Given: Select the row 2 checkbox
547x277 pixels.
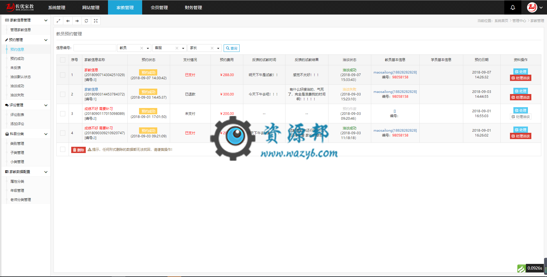Looking at the screenshot, I should tap(63, 94).
